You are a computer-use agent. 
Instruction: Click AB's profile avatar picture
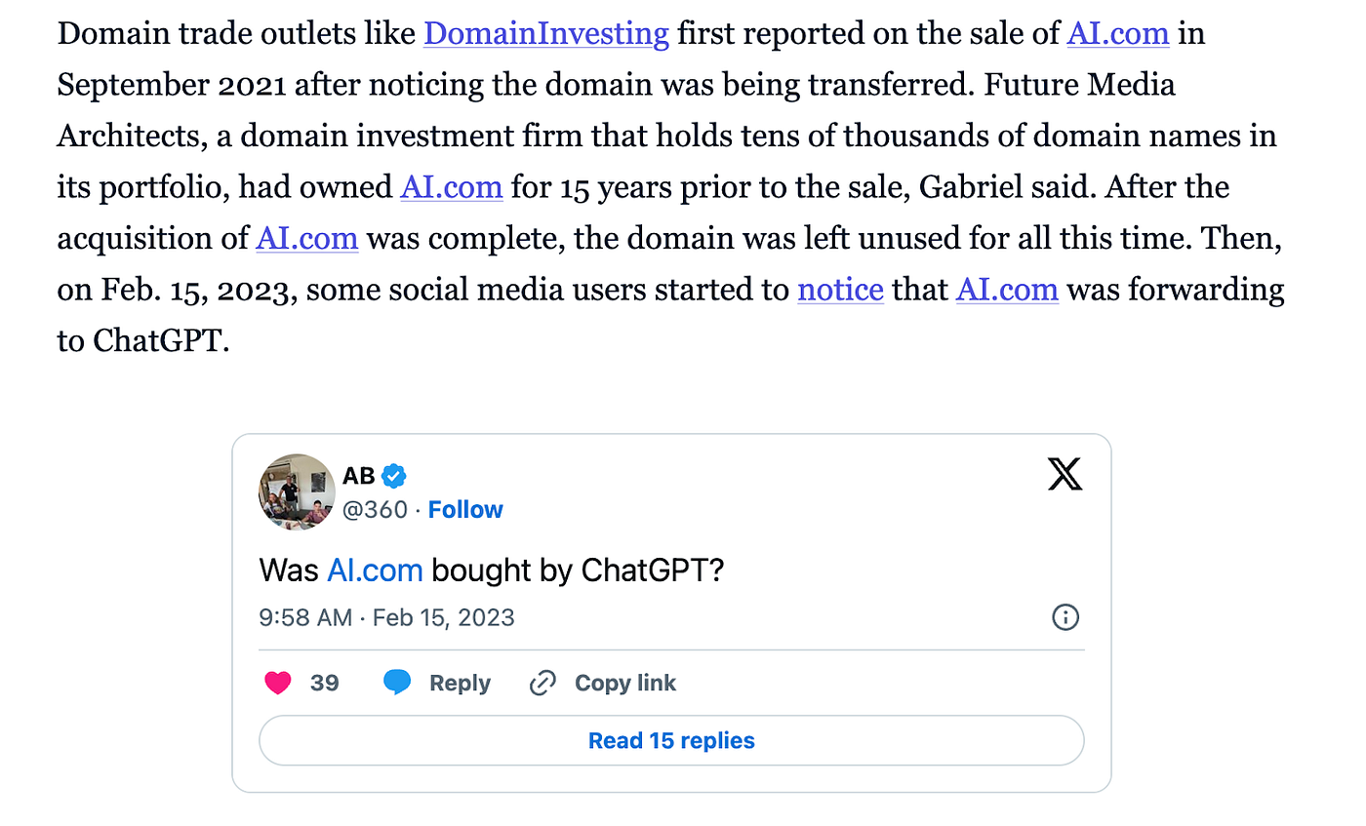[x=297, y=492]
